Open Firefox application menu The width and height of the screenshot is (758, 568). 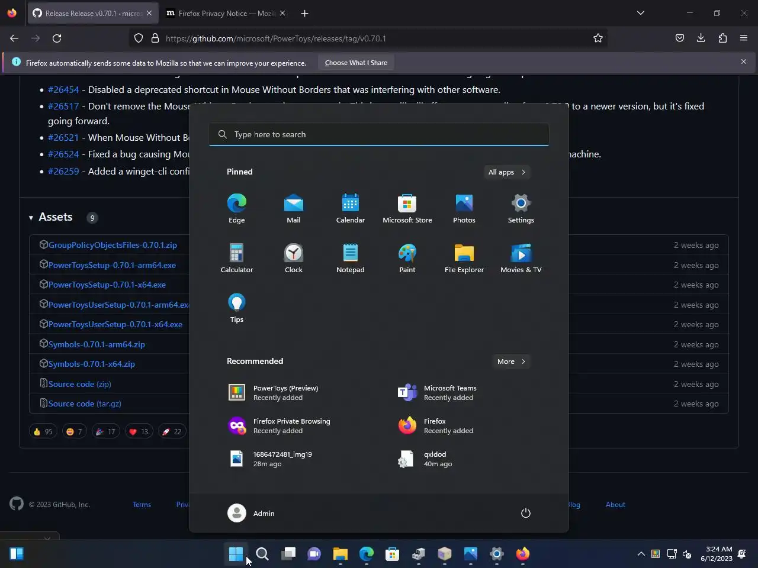[x=744, y=38]
